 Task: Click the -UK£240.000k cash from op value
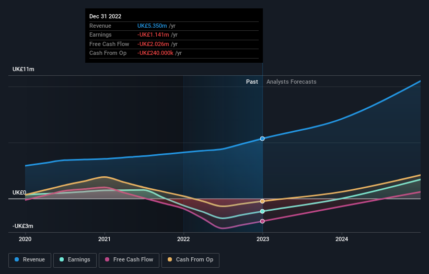(155, 53)
